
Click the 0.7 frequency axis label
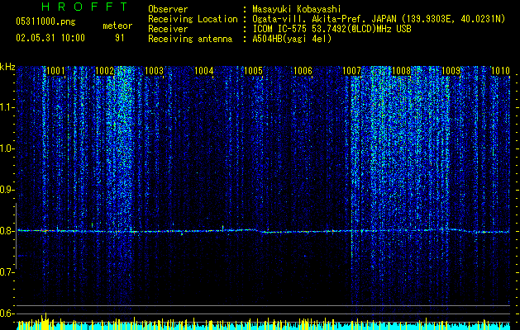7,272
